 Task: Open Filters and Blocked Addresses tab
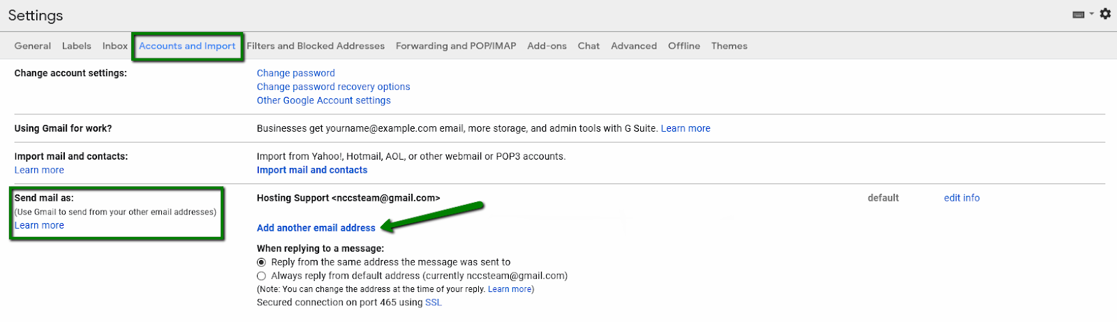coord(316,46)
